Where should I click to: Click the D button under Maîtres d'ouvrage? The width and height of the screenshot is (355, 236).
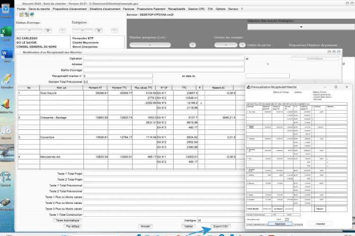[48, 31]
